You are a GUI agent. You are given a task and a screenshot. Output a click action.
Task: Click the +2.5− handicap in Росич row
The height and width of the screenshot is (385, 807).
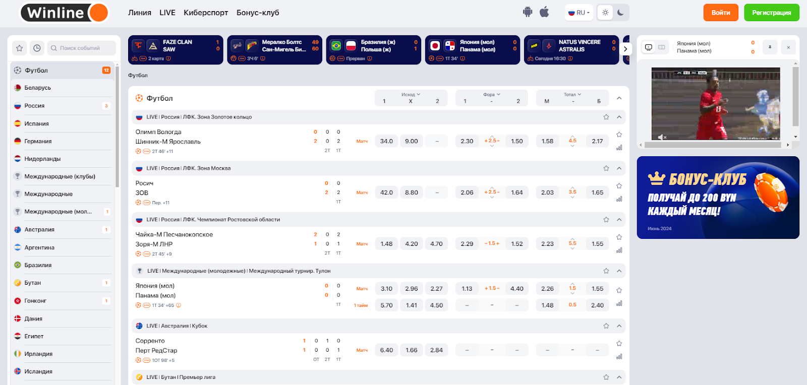tap(492, 192)
